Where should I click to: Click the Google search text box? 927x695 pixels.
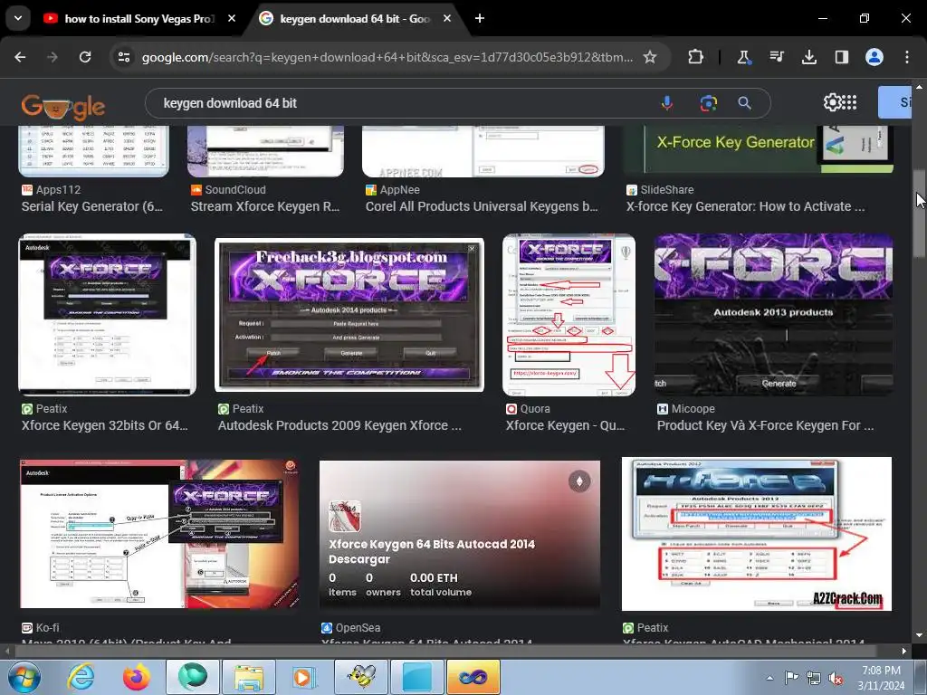[x=402, y=103]
